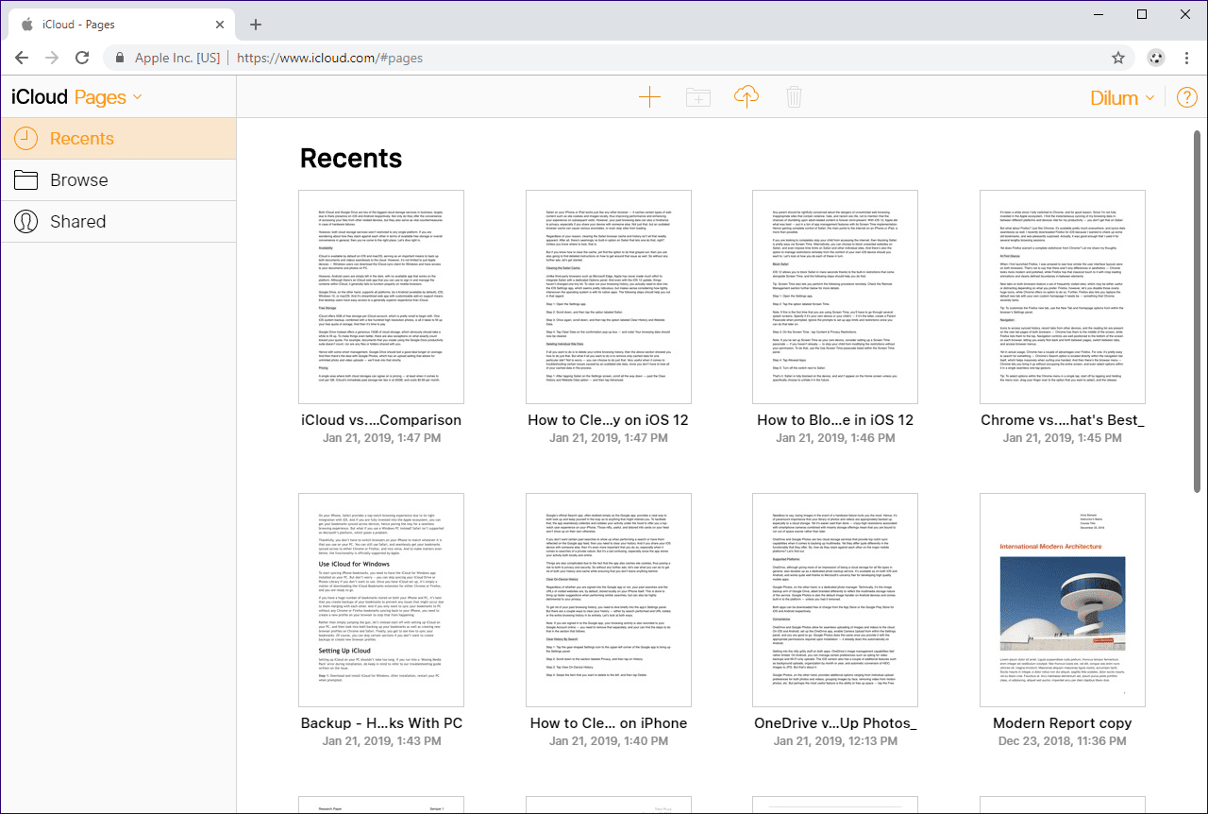Open Chrome vs....hat's Best_ thumbnail

[x=1063, y=296]
